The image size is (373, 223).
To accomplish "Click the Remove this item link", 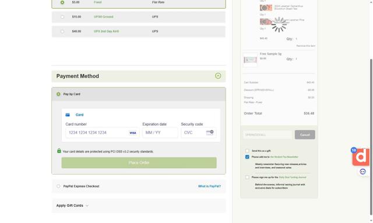I will (x=305, y=46).
